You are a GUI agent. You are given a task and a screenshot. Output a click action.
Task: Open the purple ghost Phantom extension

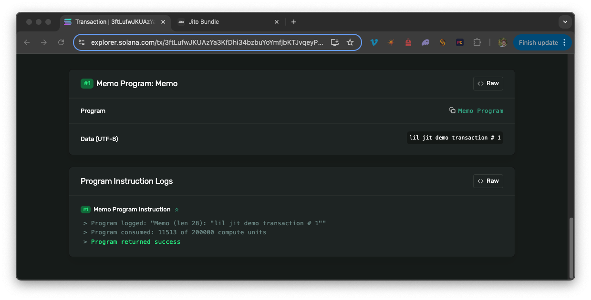click(x=425, y=42)
